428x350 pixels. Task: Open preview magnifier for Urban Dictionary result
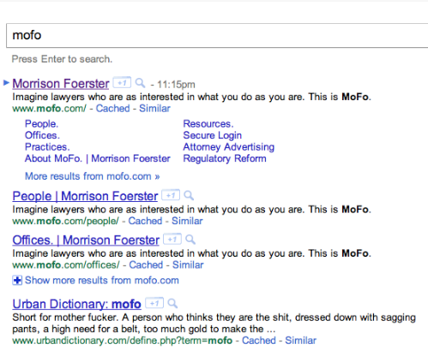coord(172,303)
